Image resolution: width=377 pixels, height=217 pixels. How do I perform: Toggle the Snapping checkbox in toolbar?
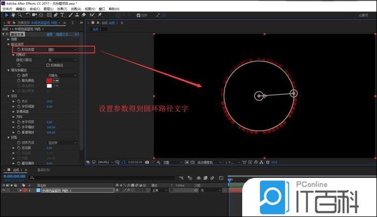139,16
